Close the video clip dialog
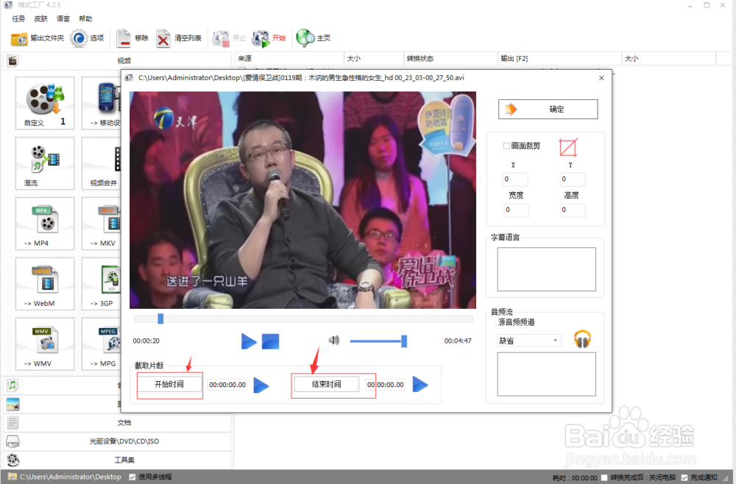736x484 pixels. point(601,78)
